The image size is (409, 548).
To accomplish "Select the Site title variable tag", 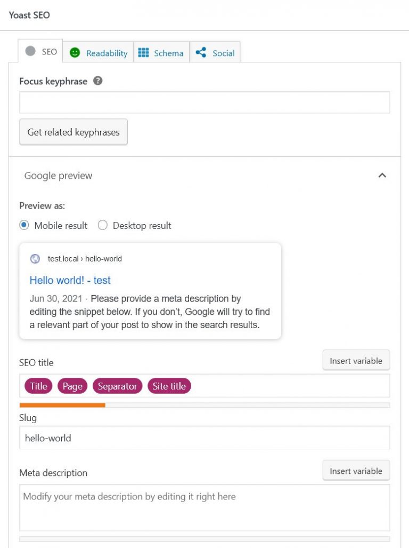I will tap(169, 386).
